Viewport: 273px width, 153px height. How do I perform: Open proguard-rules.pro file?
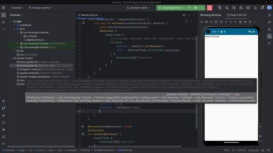[45, 69]
